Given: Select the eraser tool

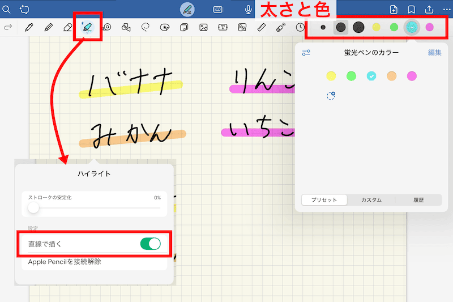Looking at the screenshot, I should point(68,27).
